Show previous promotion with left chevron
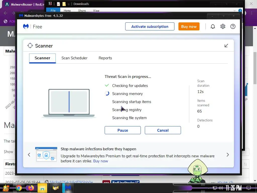Image resolution: width=257 pixels, height=193 pixels. 29,155
